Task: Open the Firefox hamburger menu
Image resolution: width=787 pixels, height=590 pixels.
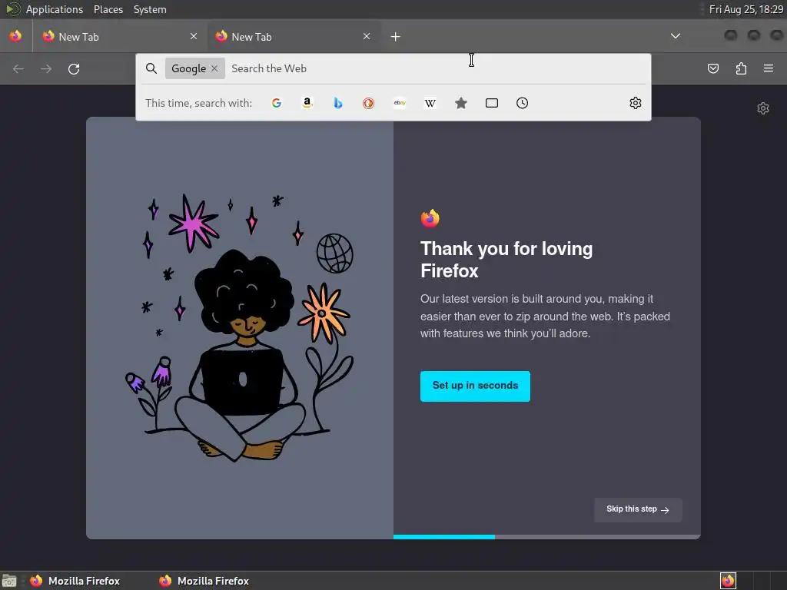Action: 769,68
